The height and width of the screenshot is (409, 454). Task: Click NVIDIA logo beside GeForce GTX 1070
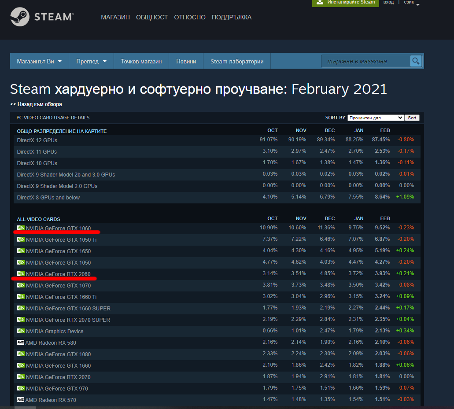coord(21,285)
